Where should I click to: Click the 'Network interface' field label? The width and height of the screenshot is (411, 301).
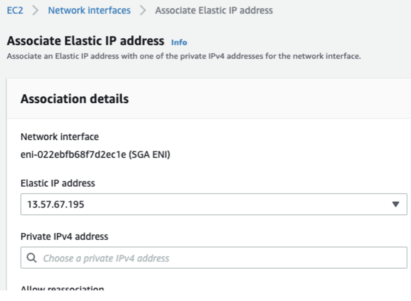[60, 136]
